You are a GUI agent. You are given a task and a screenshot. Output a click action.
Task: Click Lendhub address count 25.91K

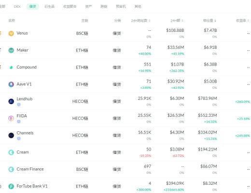(x=144, y=98)
